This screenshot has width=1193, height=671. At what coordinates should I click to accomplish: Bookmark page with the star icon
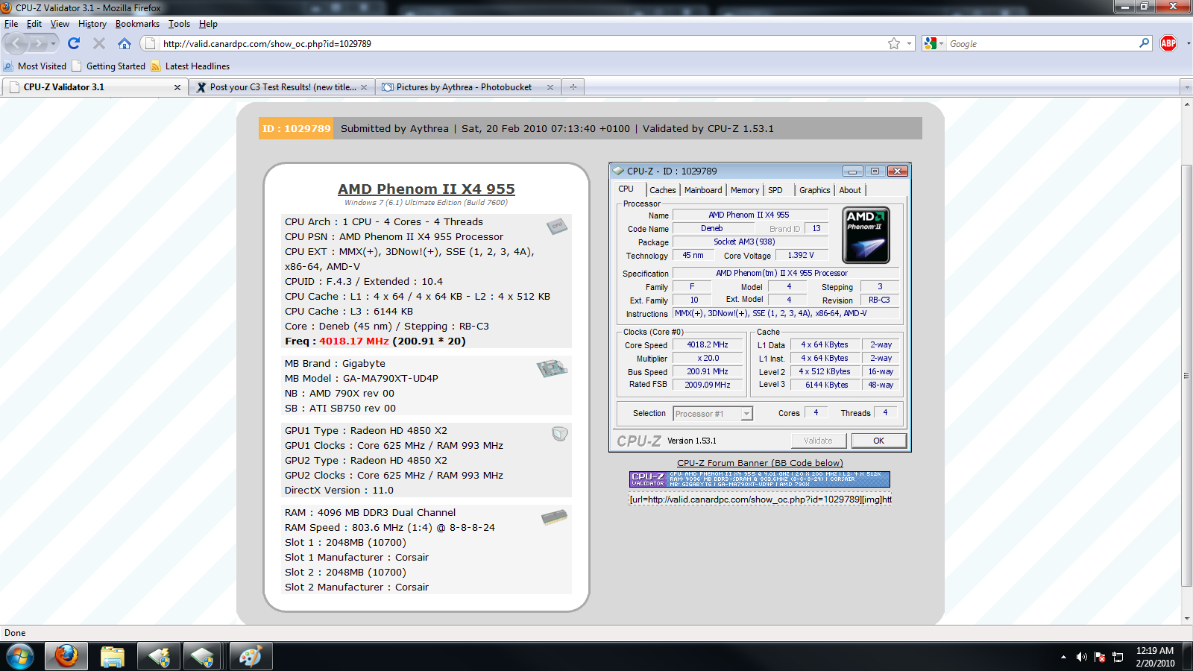pyautogui.click(x=894, y=44)
